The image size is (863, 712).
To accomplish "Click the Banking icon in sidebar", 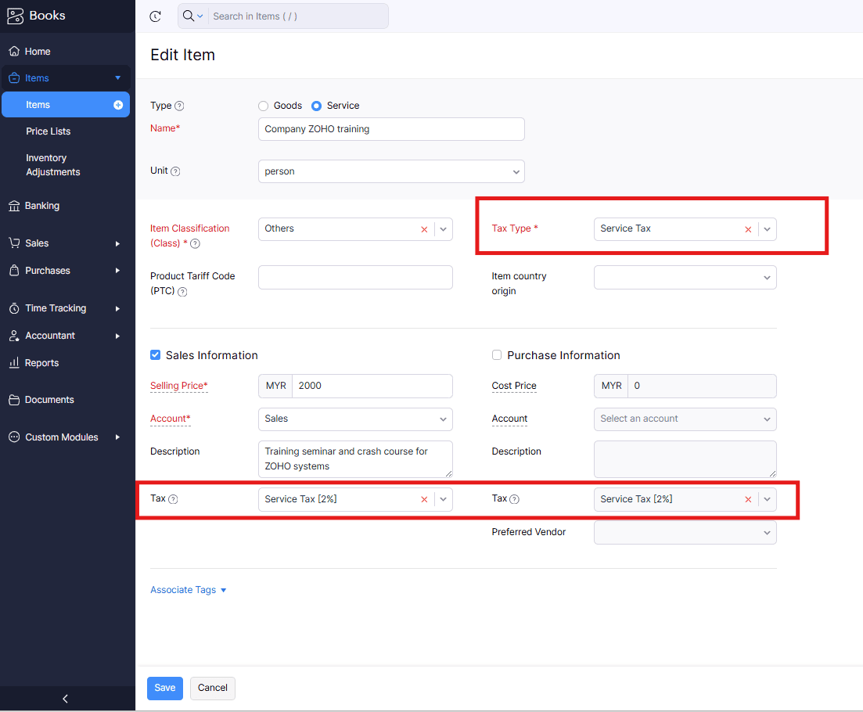I will 14,206.
